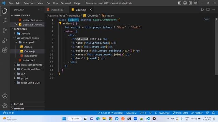Open the Search view in activity bar
The width and height of the screenshot is (218, 122).
tap(5, 21)
